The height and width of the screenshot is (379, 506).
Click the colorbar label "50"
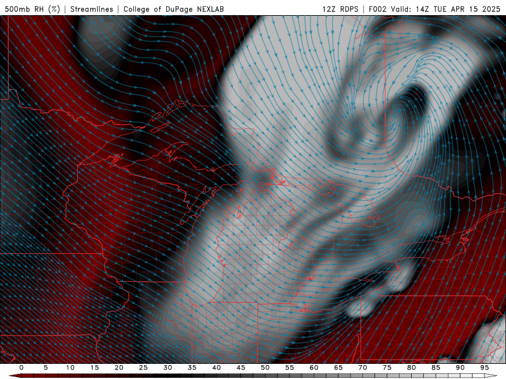click(265, 368)
